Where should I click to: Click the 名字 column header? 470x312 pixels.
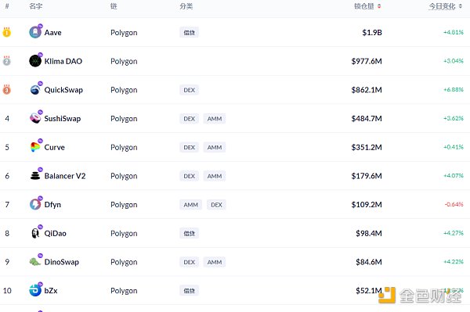(36, 6)
